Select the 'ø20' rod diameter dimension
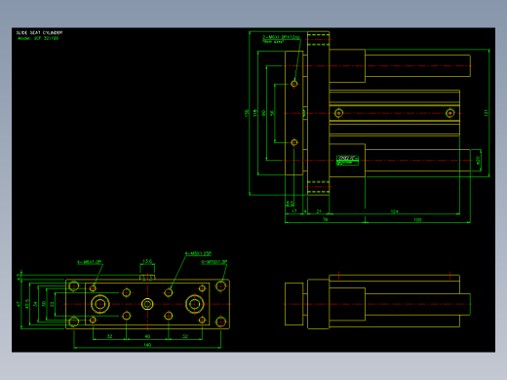 tap(478, 160)
